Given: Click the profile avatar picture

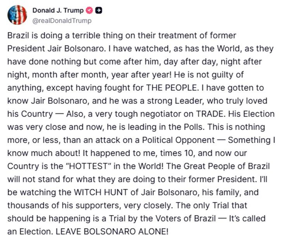Looking at the screenshot, I should [x=17, y=15].
